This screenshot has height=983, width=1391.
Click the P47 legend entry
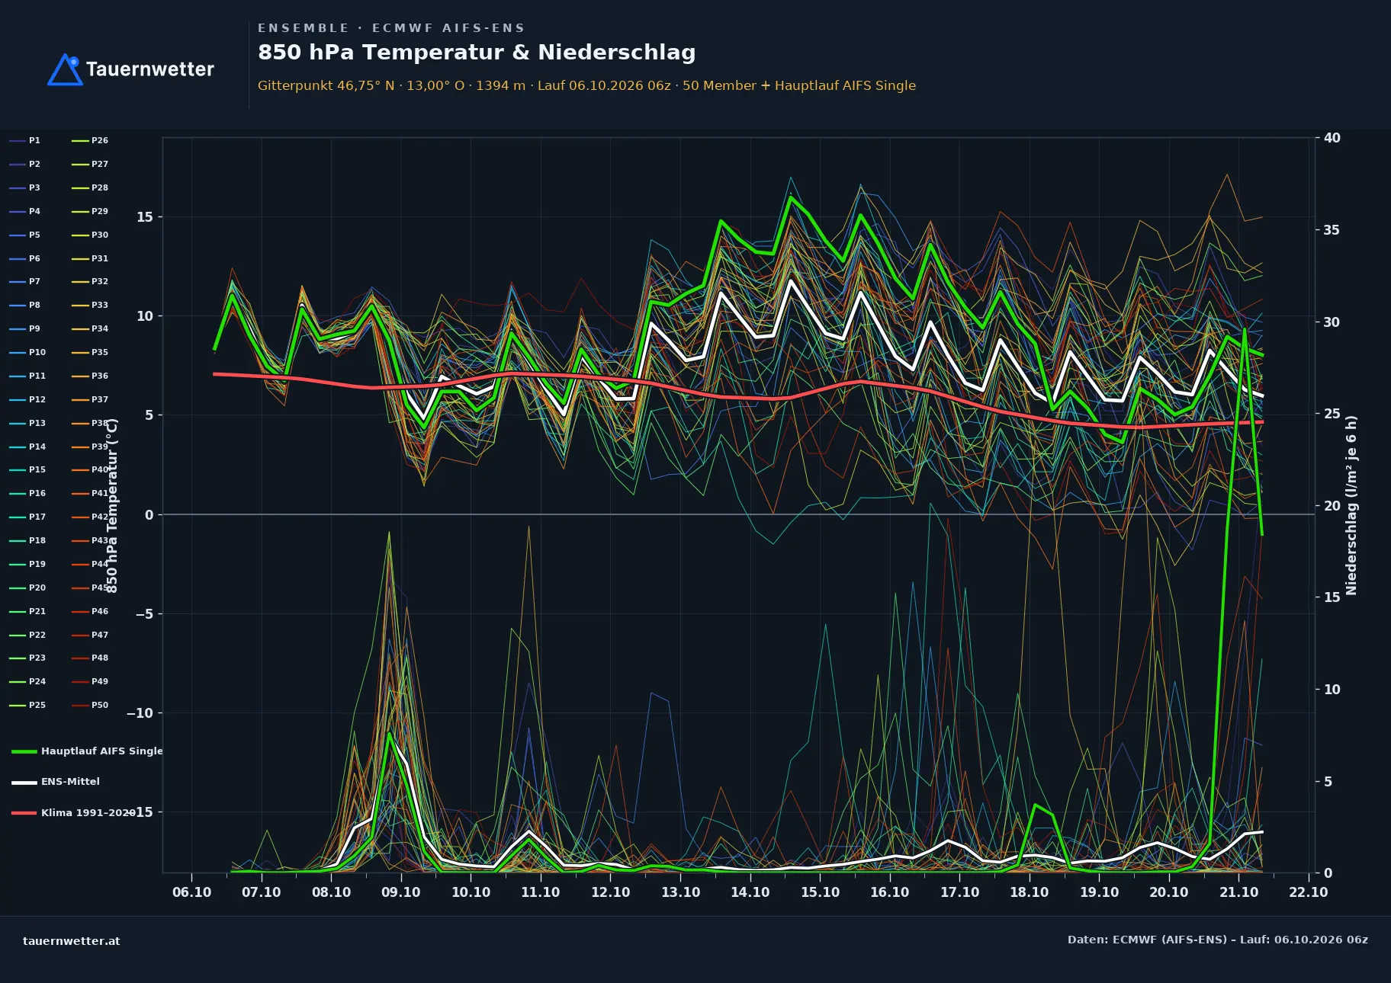click(x=90, y=635)
